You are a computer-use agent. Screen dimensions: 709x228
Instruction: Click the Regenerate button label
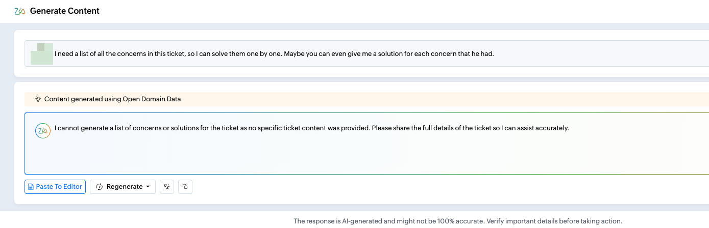124,187
